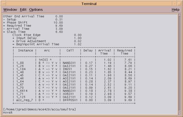Click instance i_70 in the table
The height and width of the screenshot is (117, 183).
20,88
